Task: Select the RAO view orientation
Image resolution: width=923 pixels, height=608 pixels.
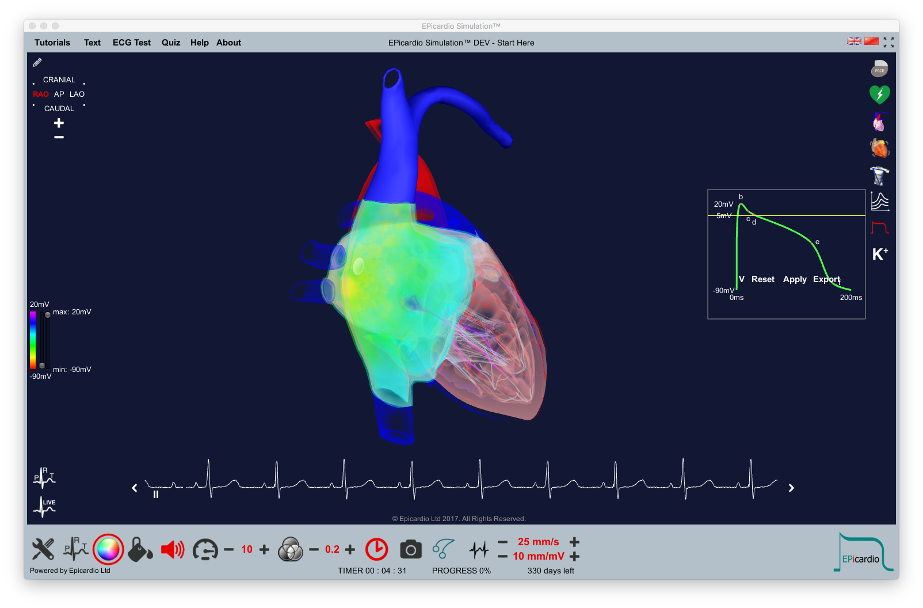Action: pyautogui.click(x=40, y=94)
